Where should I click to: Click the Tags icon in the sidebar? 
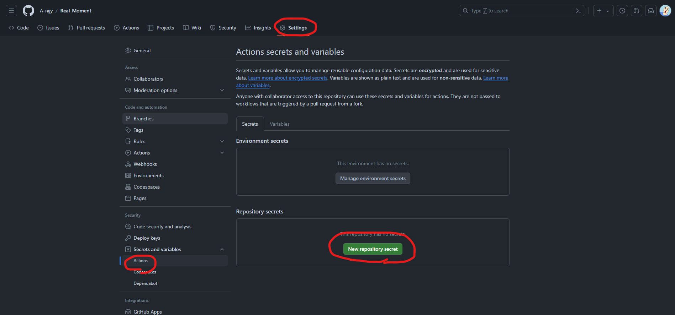(128, 130)
